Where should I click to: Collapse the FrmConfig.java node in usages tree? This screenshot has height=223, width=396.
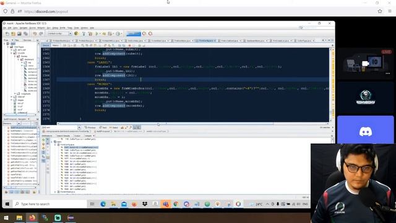pos(55,144)
